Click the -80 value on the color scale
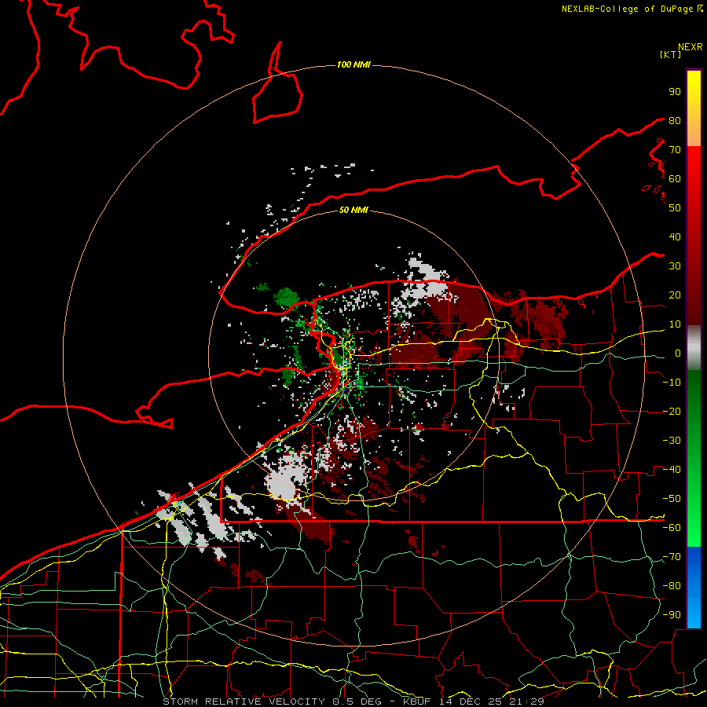 672,586
